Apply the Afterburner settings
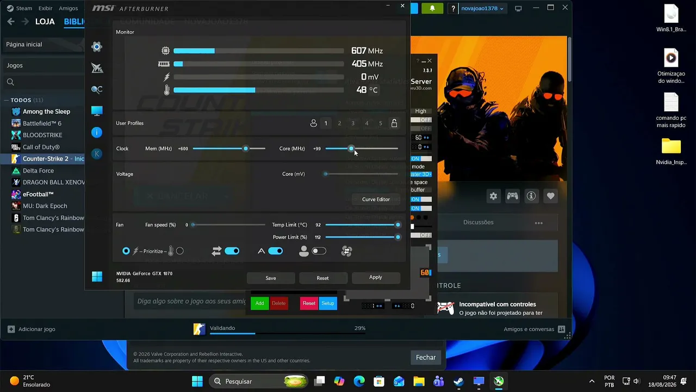696x392 pixels. click(x=376, y=277)
